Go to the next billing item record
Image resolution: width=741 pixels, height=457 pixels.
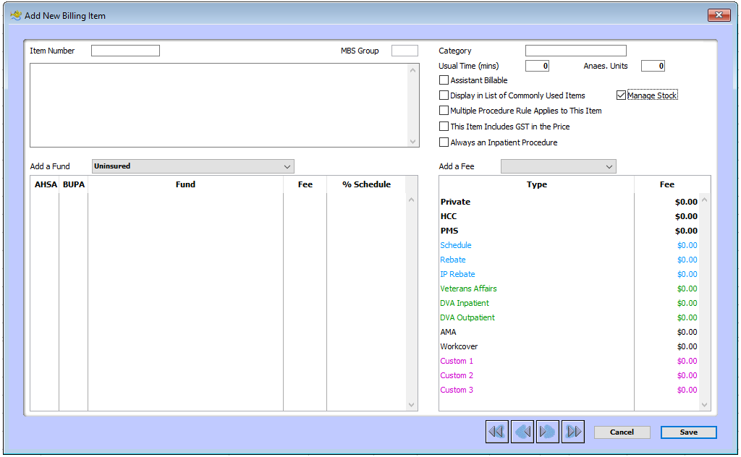pyautogui.click(x=547, y=432)
